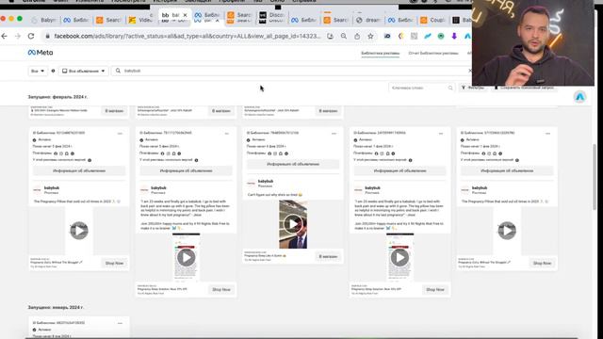Click Shop Now on 'I am 23 weeks' ad started 5 фев
This screenshot has height=339, width=603.
click(x=221, y=290)
